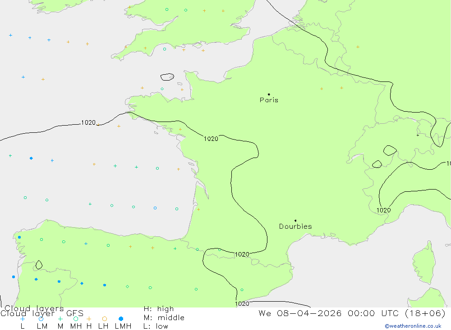This screenshot has width=451, height=330.
Task: Click the '00:00 UTC' time text
Action: (x=373, y=313)
